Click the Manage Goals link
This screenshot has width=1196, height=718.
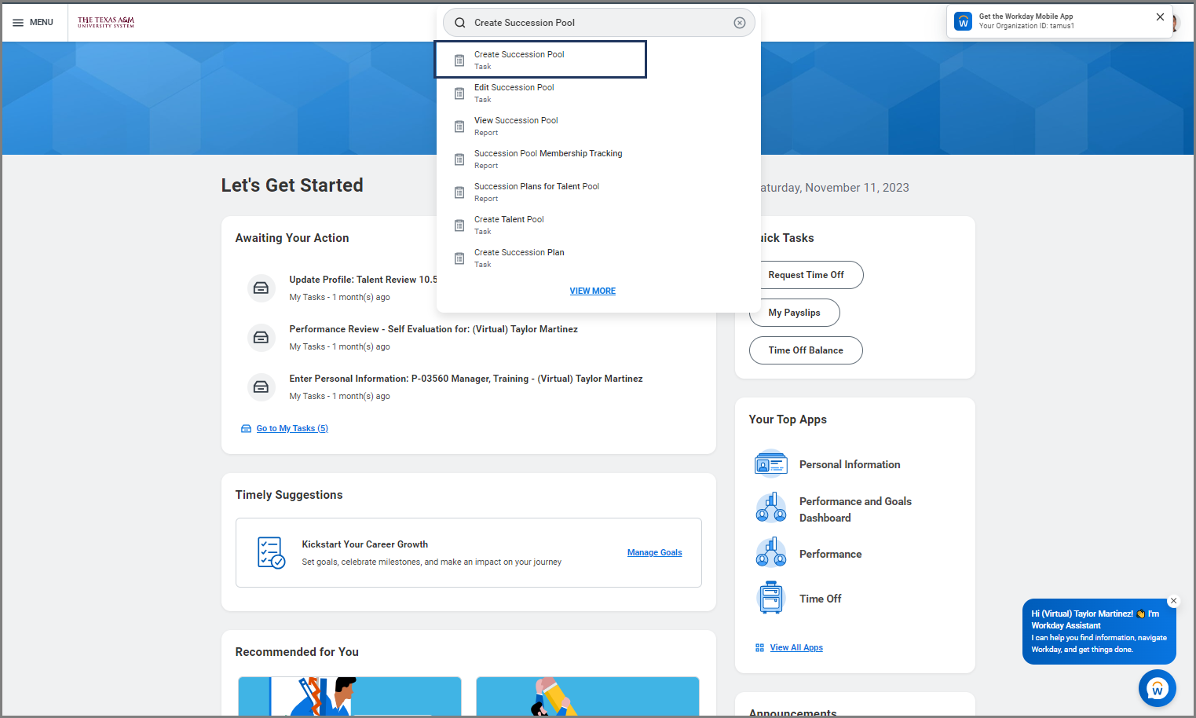(654, 553)
